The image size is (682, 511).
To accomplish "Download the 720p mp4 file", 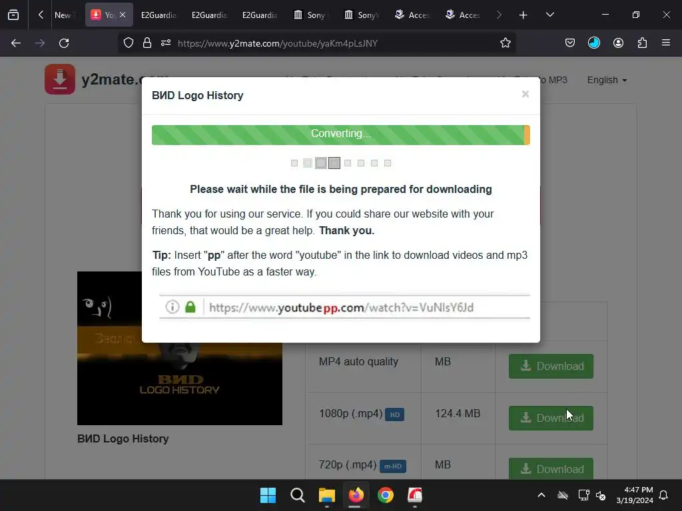I will point(551,469).
